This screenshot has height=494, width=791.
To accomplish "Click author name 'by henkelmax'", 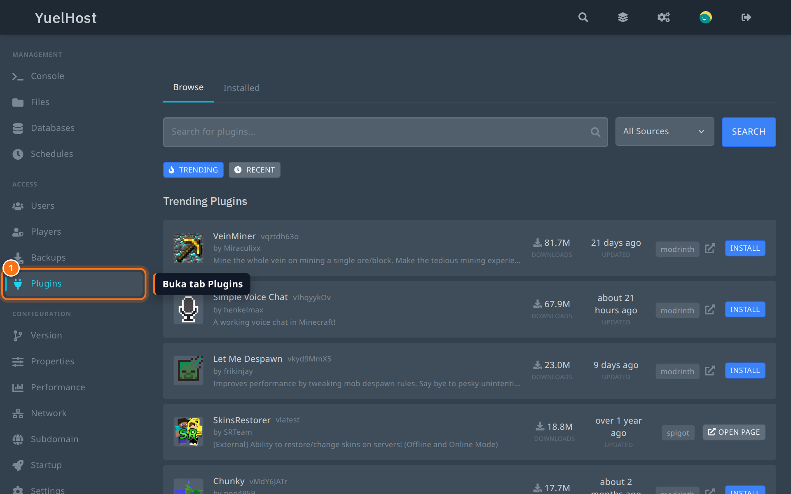I will coord(238,310).
